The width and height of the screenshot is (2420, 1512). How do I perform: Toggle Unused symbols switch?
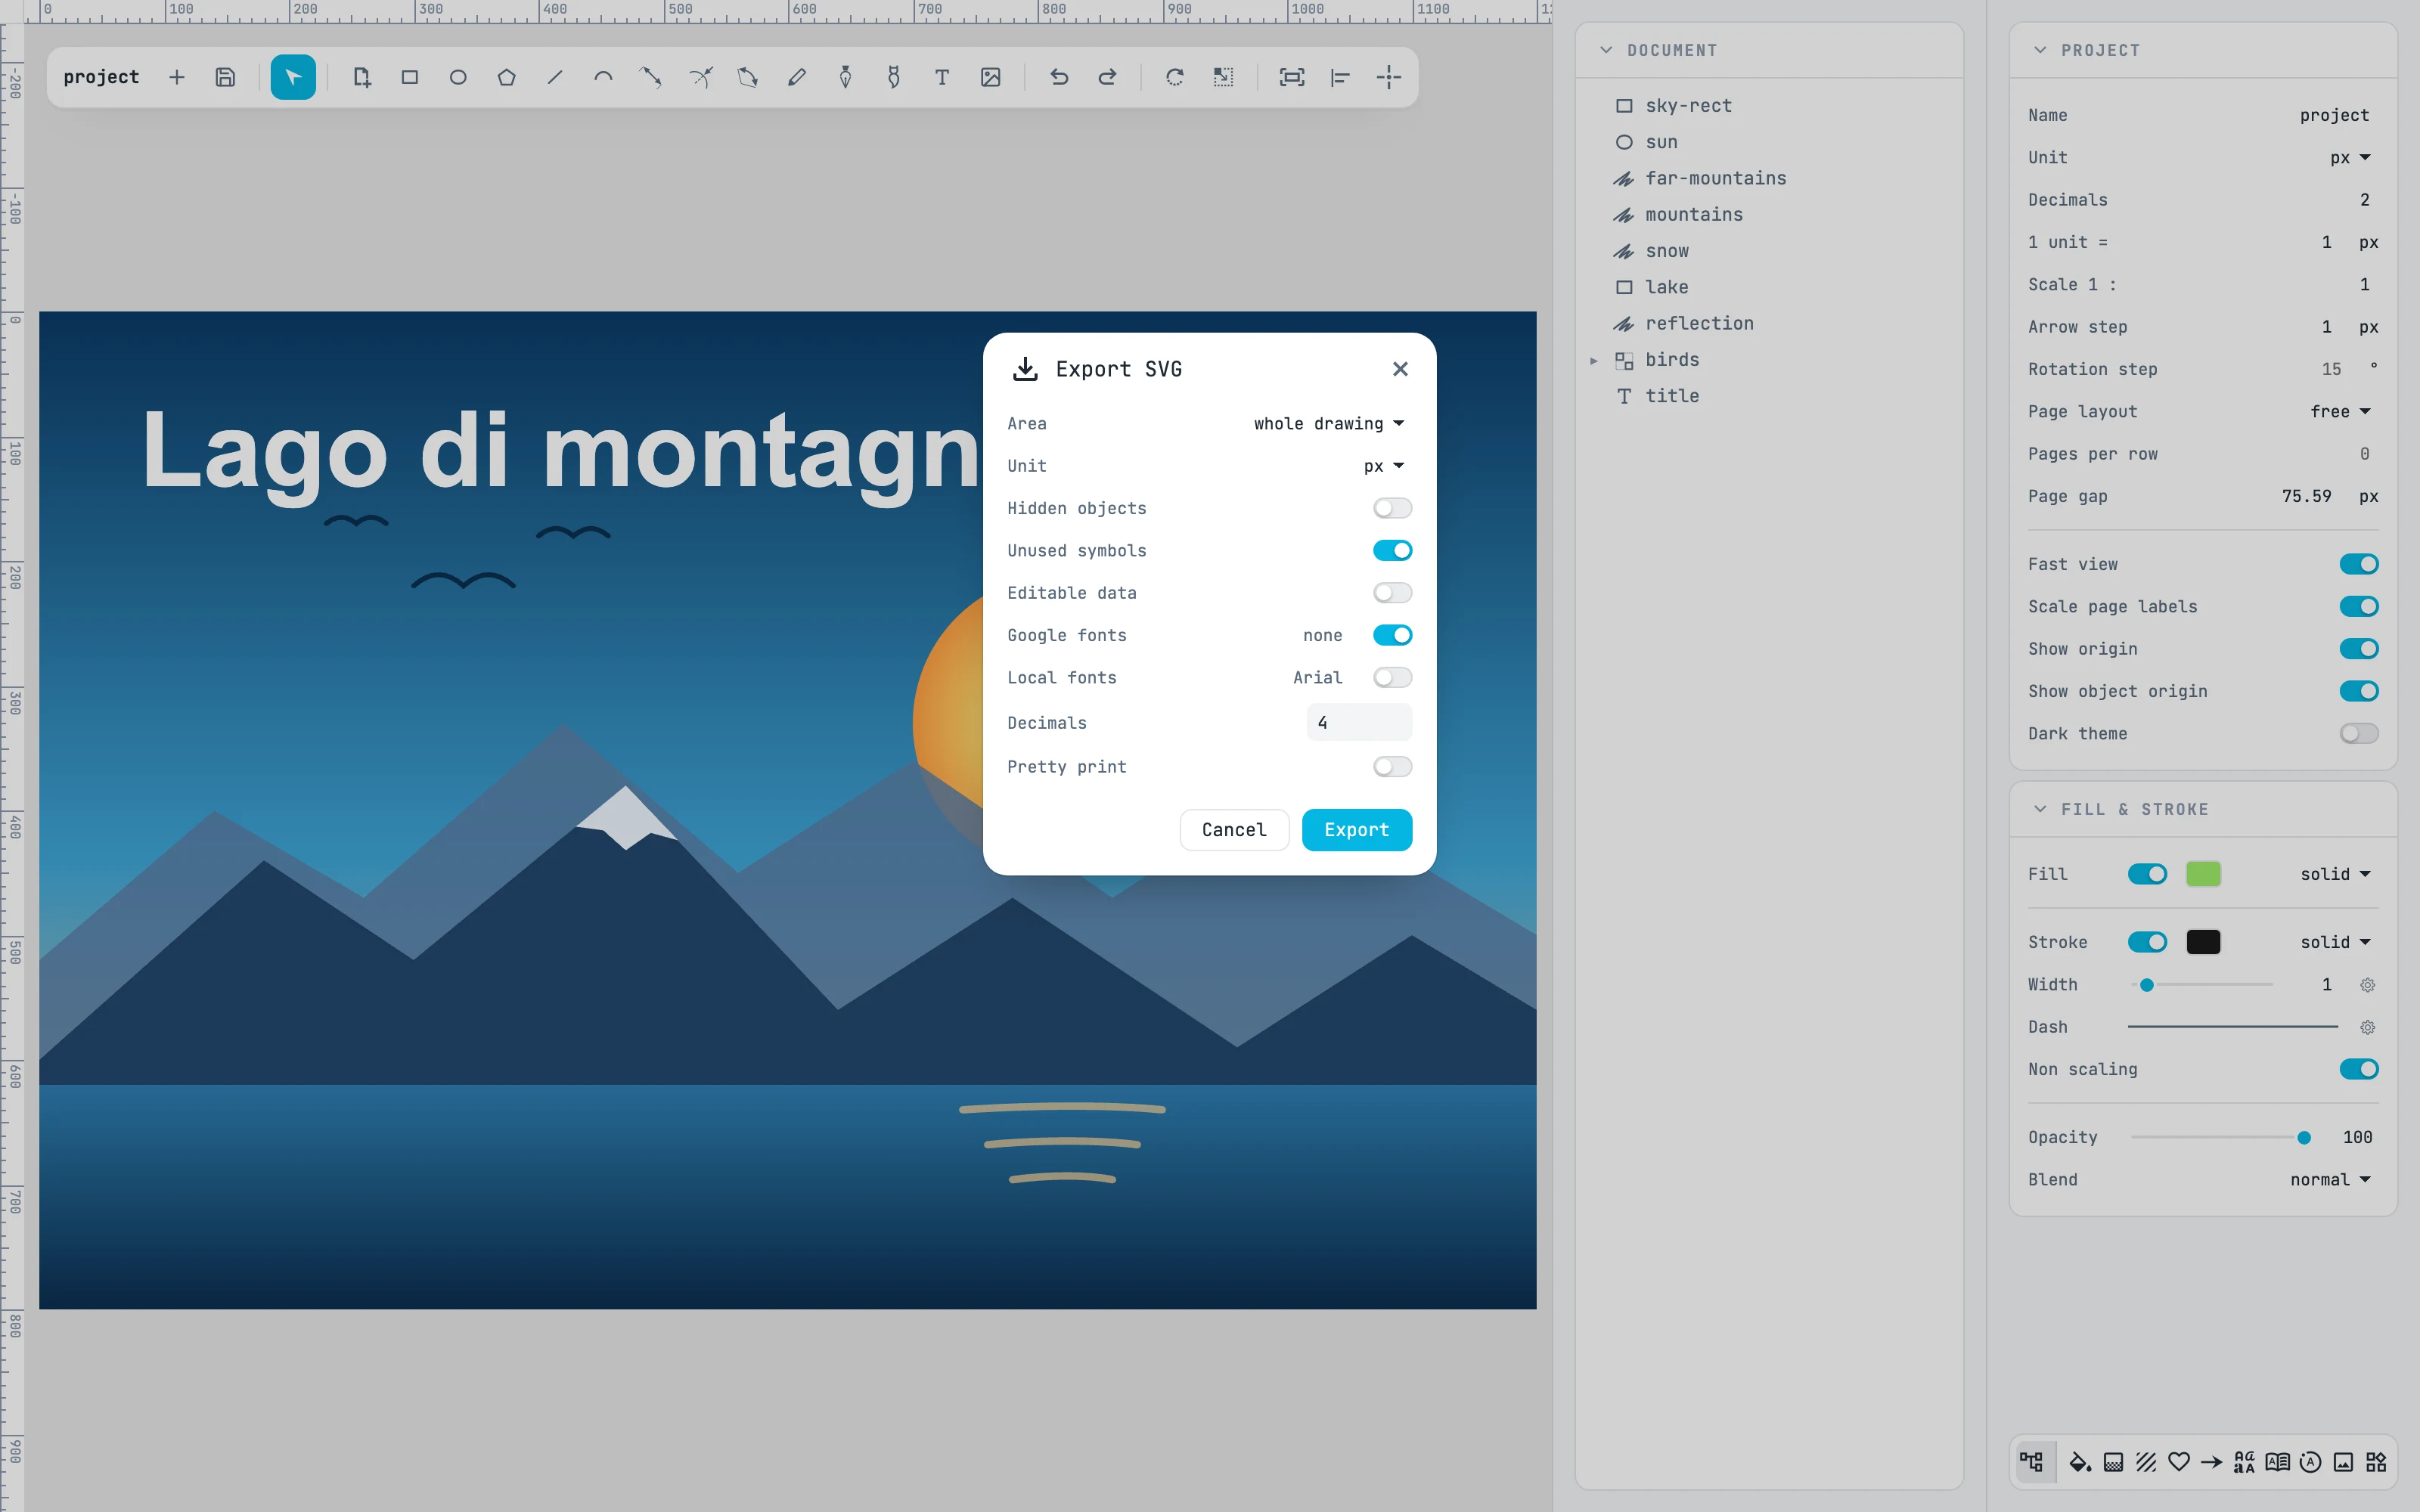point(1392,550)
